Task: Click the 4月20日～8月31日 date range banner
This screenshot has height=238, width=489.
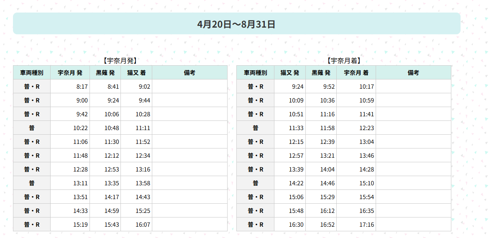Action: pyautogui.click(x=236, y=24)
